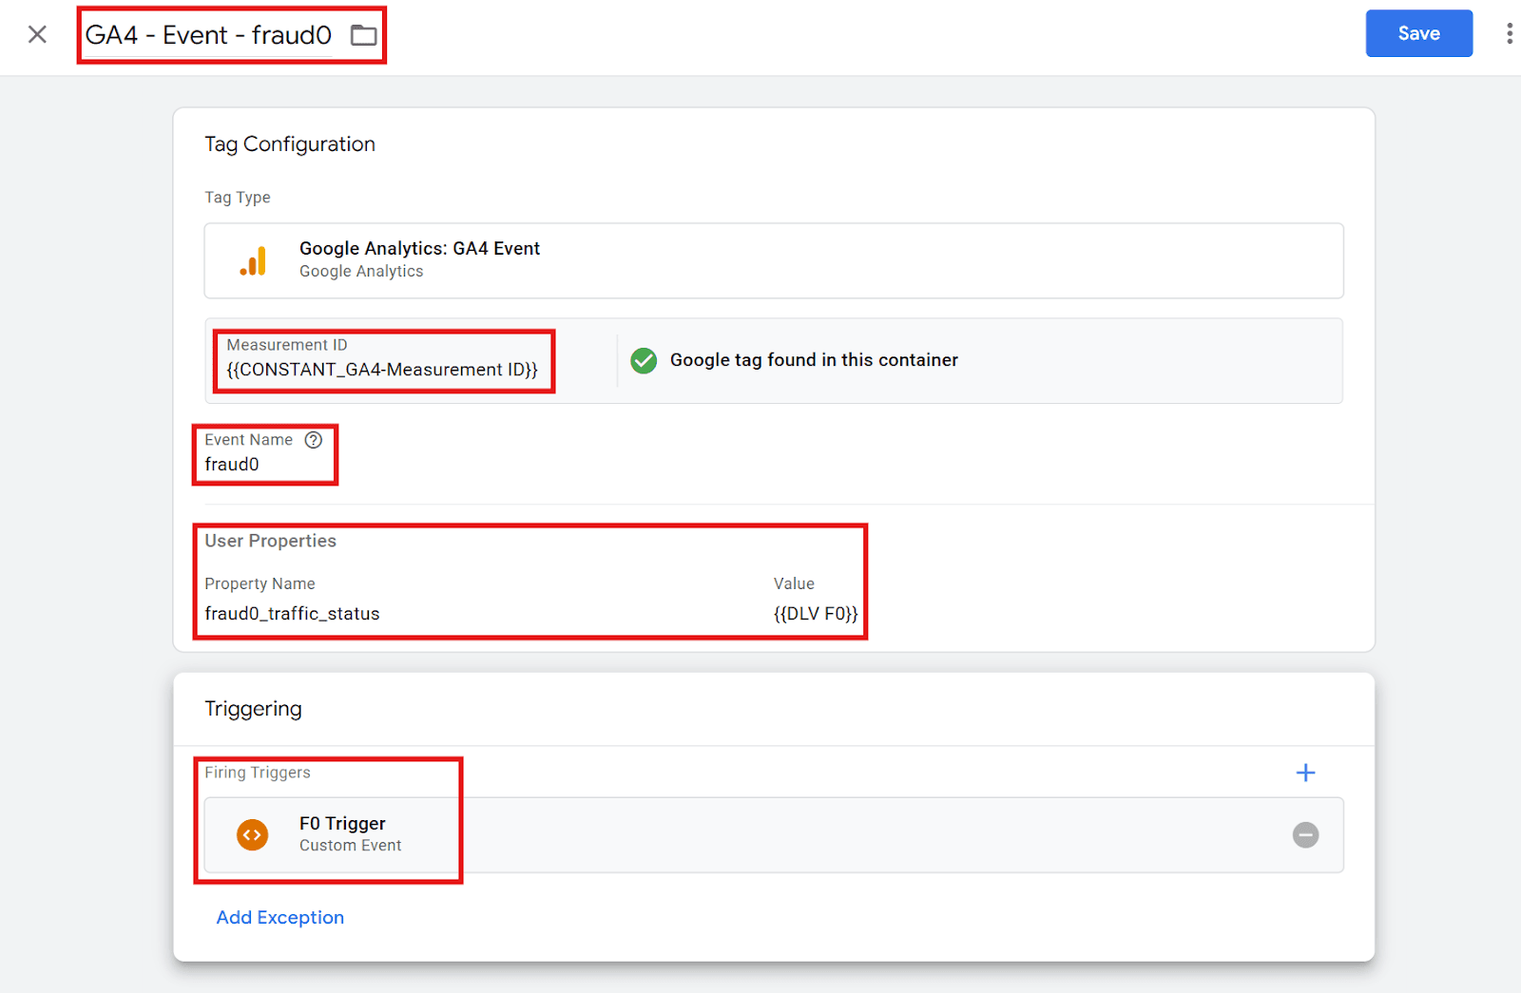Edit the tag name GA4 - Event - fraud0
Viewport: 1521px width, 993px height.
[208, 35]
